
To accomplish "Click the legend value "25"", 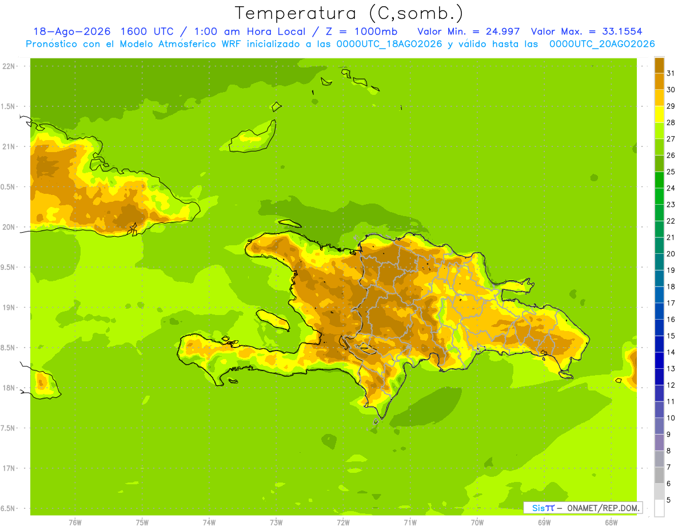I will [x=671, y=172].
